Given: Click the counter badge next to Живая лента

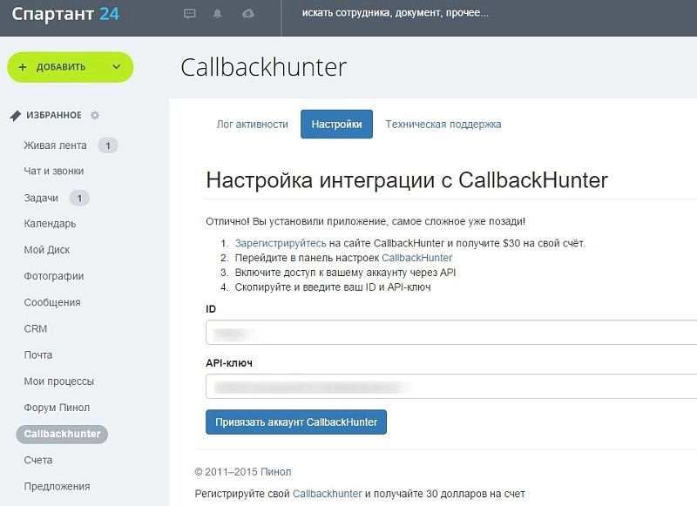Looking at the screenshot, I should click(x=108, y=145).
